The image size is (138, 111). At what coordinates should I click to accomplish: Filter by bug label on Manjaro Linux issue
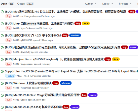(108, 59)
